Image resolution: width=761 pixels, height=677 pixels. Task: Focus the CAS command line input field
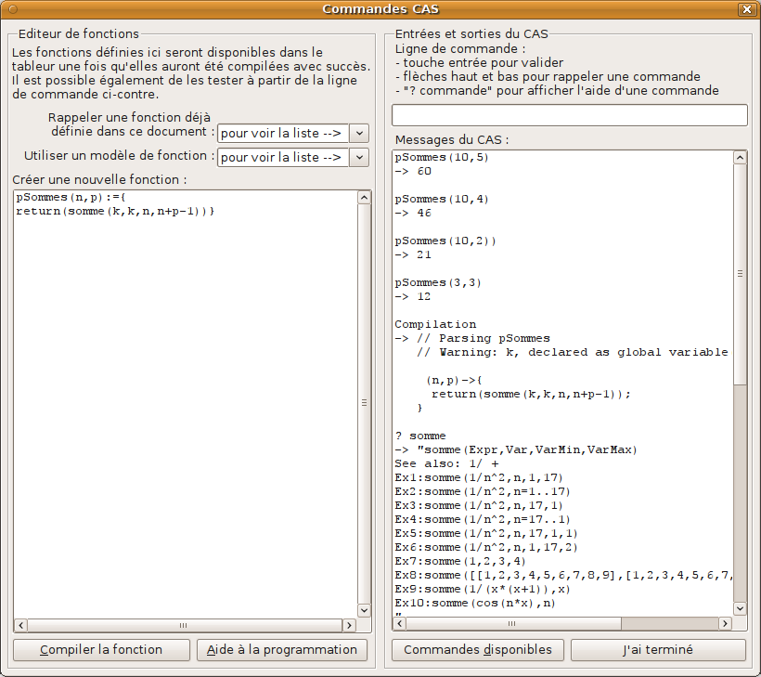point(569,115)
